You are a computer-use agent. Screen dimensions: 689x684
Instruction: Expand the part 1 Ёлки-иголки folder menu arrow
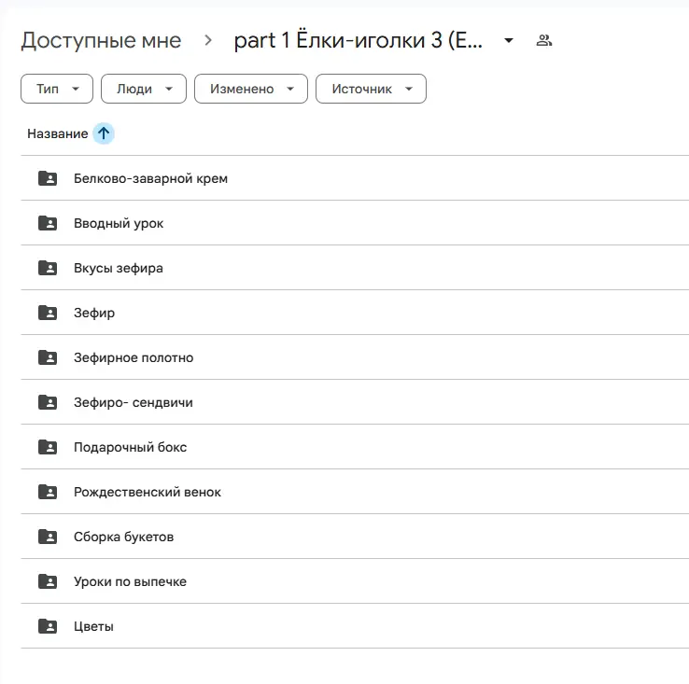[x=509, y=41]
